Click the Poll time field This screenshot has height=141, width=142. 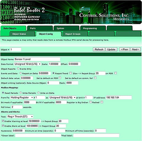point(17,107)
